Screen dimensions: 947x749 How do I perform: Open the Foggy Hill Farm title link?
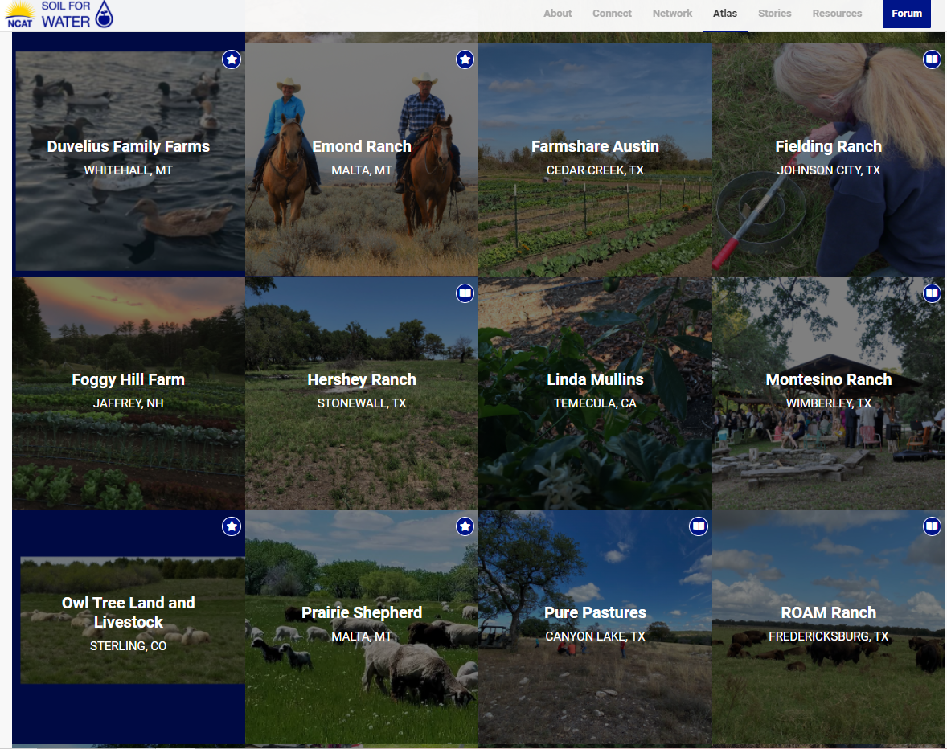(x=128, y=379)
